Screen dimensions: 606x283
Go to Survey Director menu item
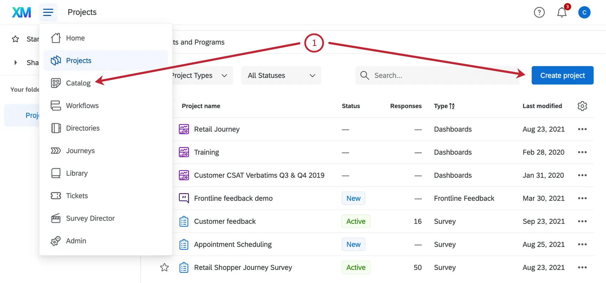[x=90, y=218]
